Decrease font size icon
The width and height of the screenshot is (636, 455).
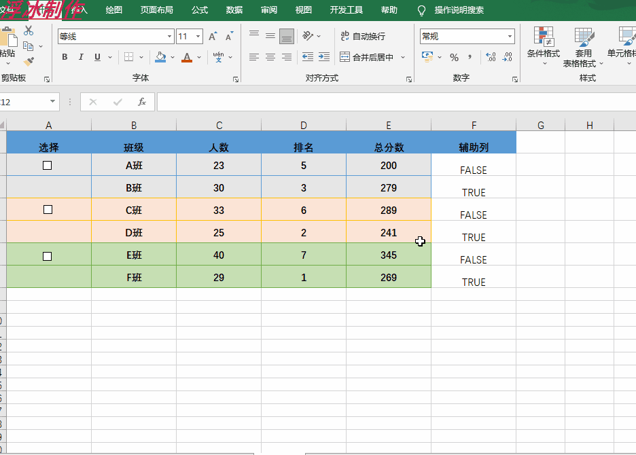click(x=229, y=37)
